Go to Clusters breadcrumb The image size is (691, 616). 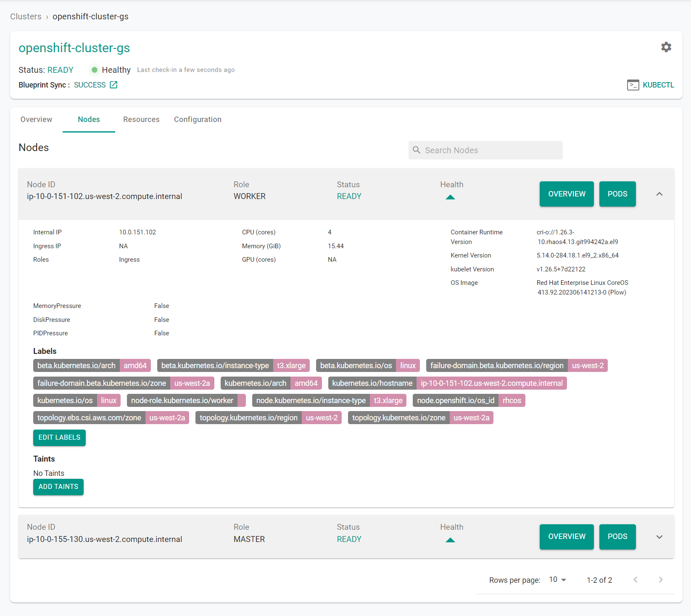click(26, 16)
